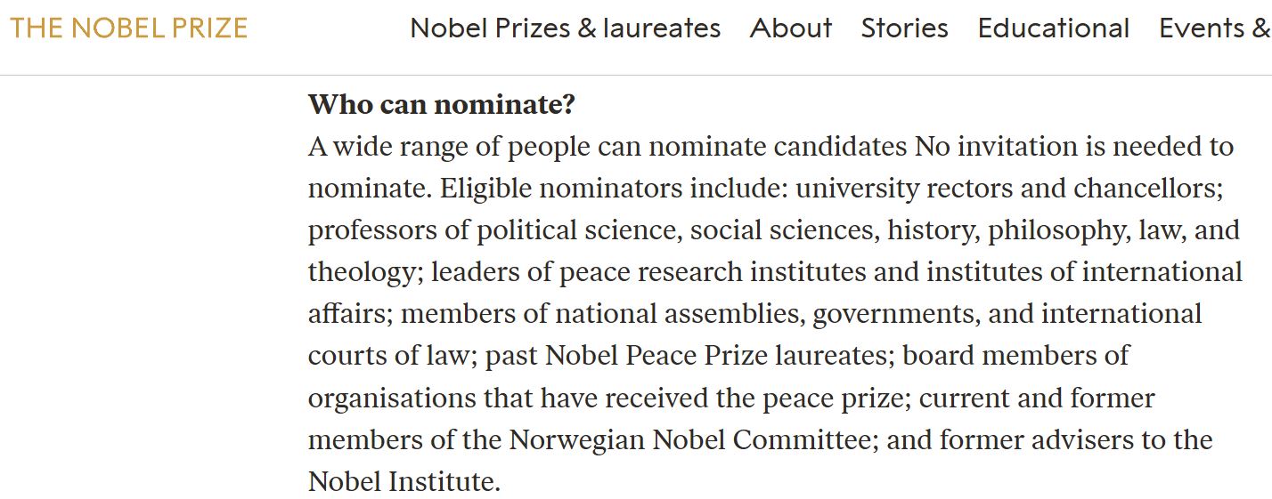
Task: Open the Nobel Prizes & laureates menu
Action: click(x=565, y=28)
